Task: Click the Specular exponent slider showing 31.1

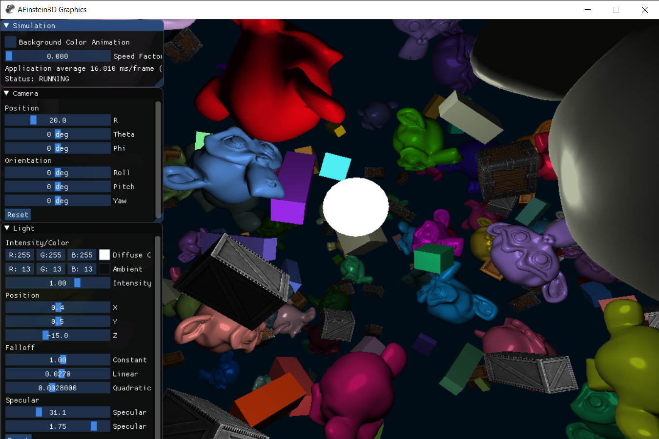Action: [58, 412]
